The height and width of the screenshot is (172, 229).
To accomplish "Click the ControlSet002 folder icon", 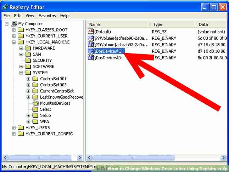I will (35, 85).
